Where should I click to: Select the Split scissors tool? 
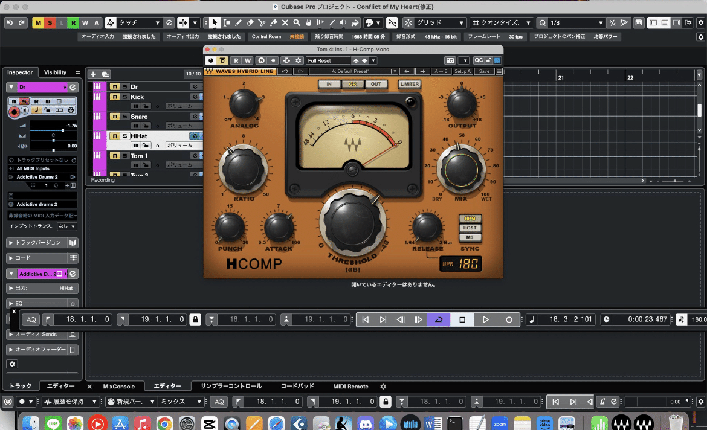262,22
